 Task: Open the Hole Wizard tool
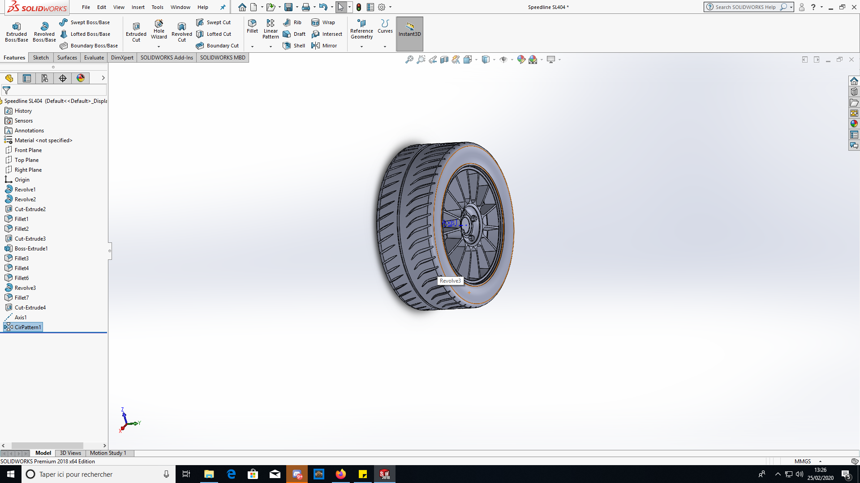pyautogui.click(x=159, y=30)
